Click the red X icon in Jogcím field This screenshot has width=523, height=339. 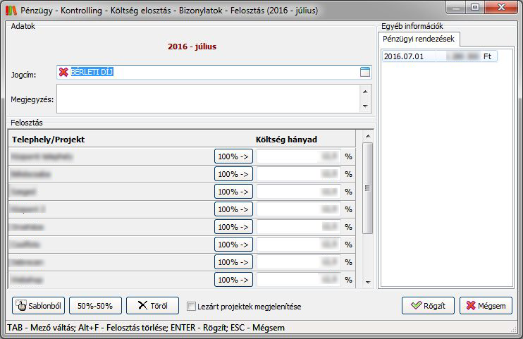63,72
